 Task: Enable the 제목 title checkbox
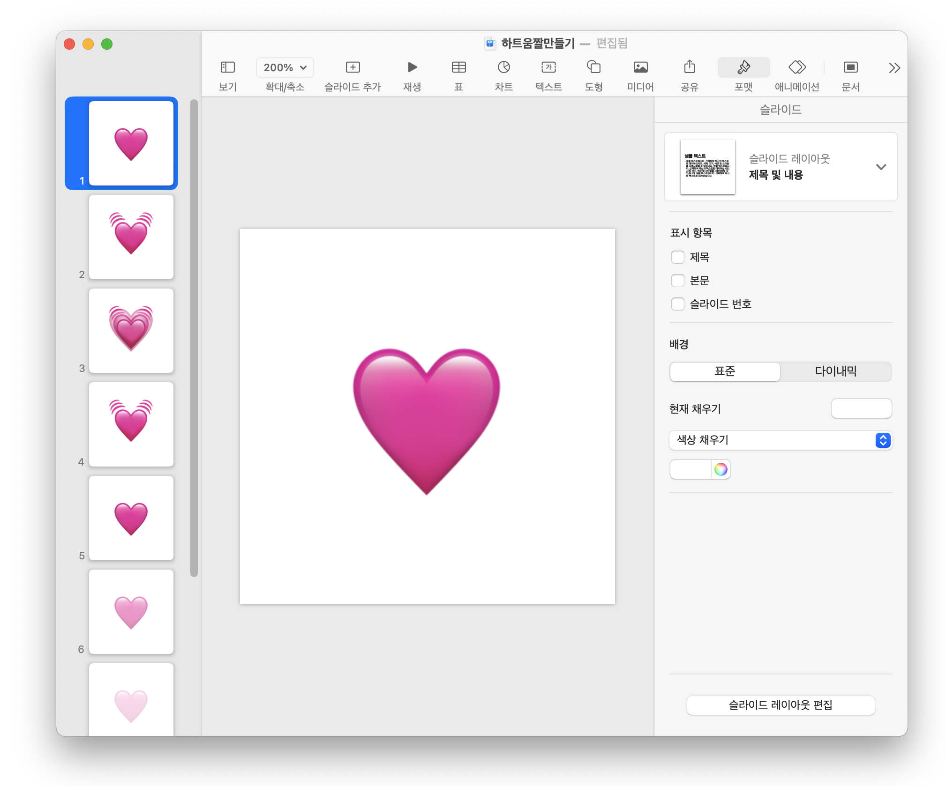[x=677, y=257]
